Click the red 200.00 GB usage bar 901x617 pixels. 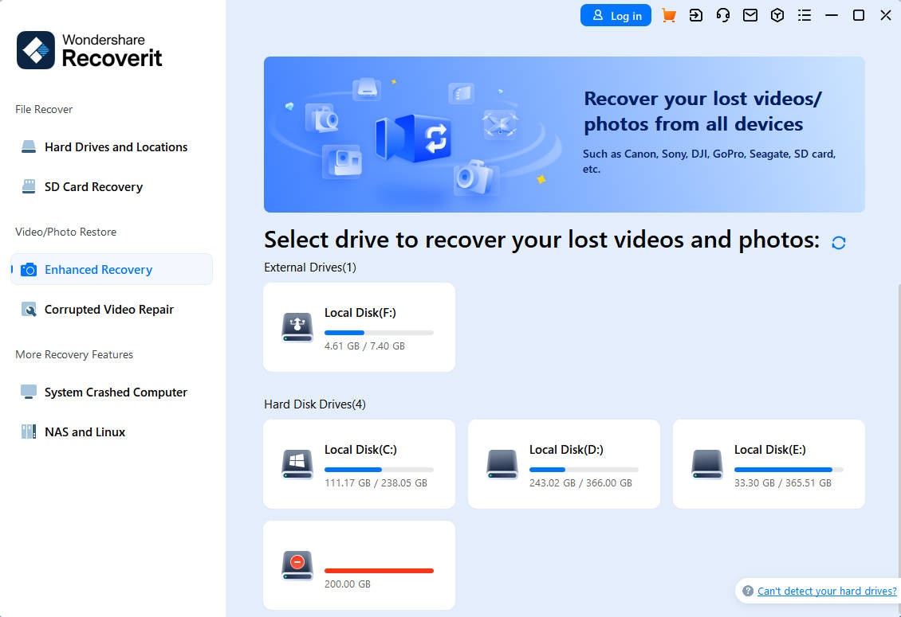tap(379, 571)
